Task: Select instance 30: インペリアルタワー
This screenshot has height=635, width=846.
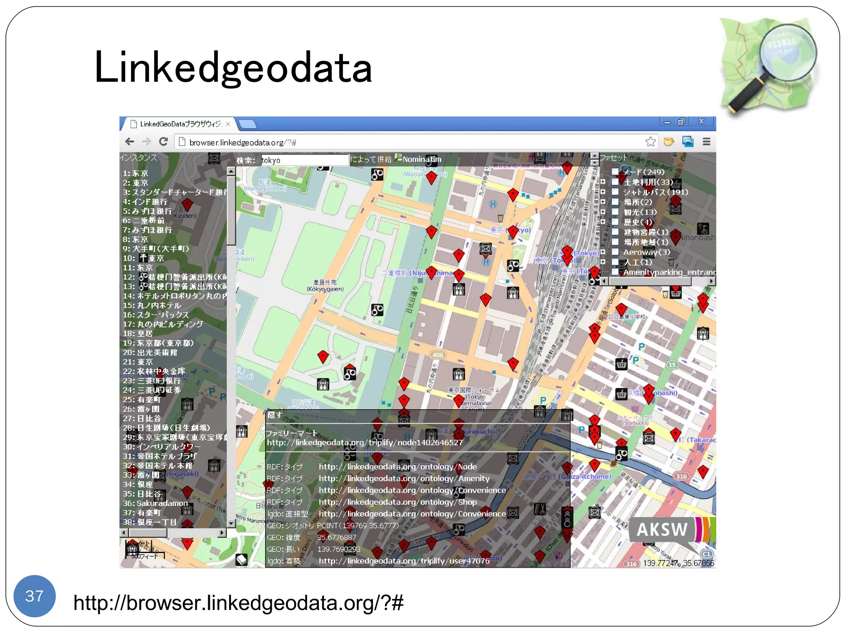Action: pyautogui.click(x=162, y=447)
